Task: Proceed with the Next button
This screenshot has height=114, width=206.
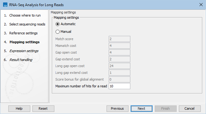Action: pos(141,108)
